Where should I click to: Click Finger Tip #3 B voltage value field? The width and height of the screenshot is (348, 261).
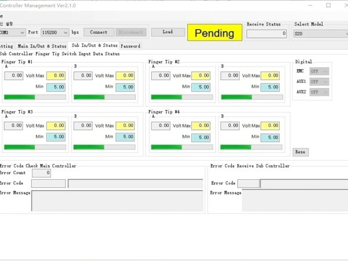83,126
